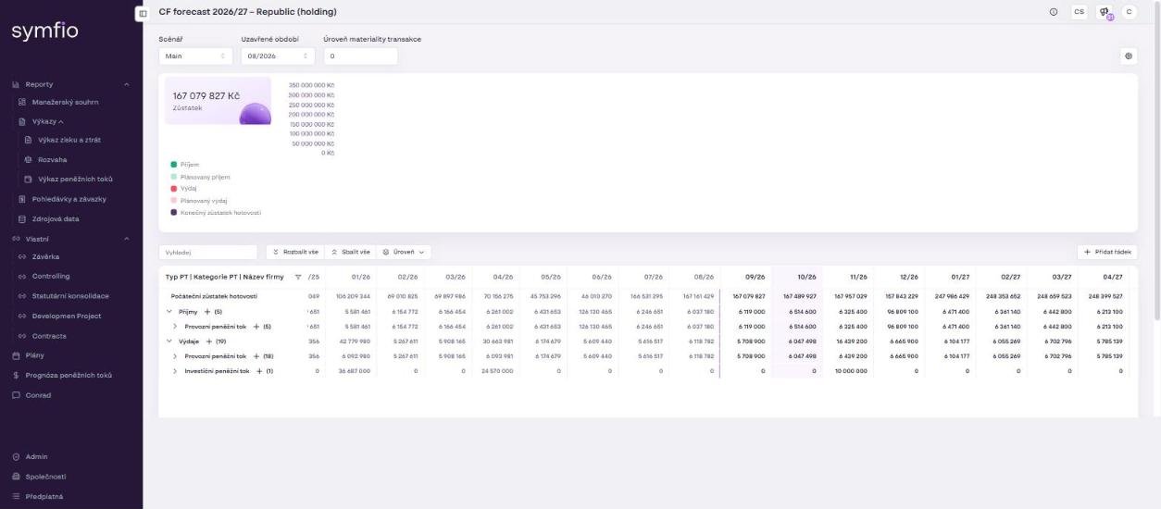
Task: Open the Scénář Main dropdown
Action: (195, 56)
